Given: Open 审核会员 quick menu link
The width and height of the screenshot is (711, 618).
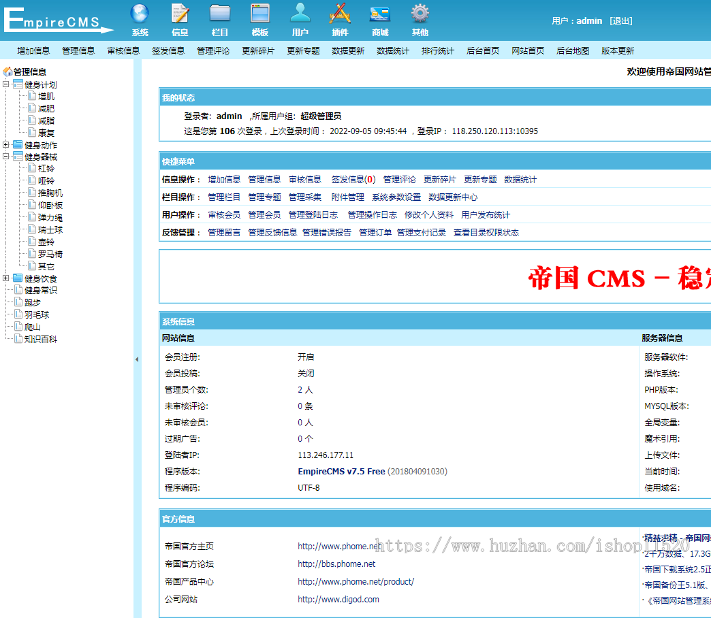Looking at the screenshot, I should coord(224,215).
